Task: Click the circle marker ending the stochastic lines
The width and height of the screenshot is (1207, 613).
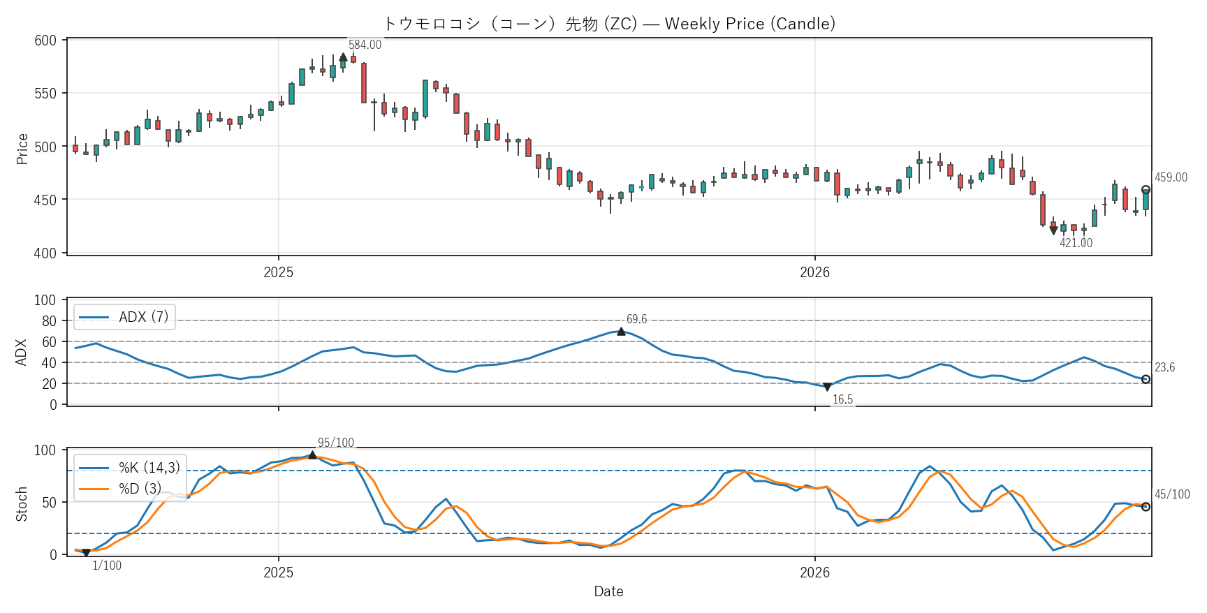Action: [x=1146, y=507]
